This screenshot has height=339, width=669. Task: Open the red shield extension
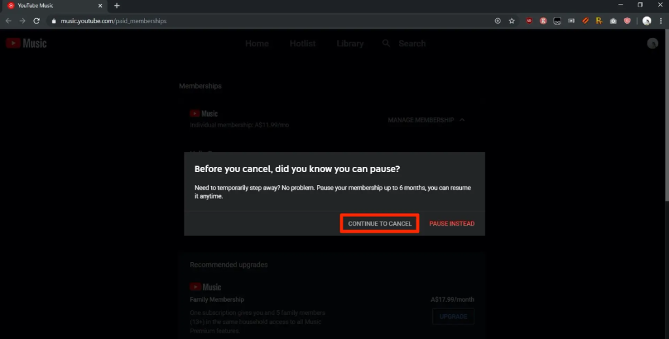[x=627, y=21]
